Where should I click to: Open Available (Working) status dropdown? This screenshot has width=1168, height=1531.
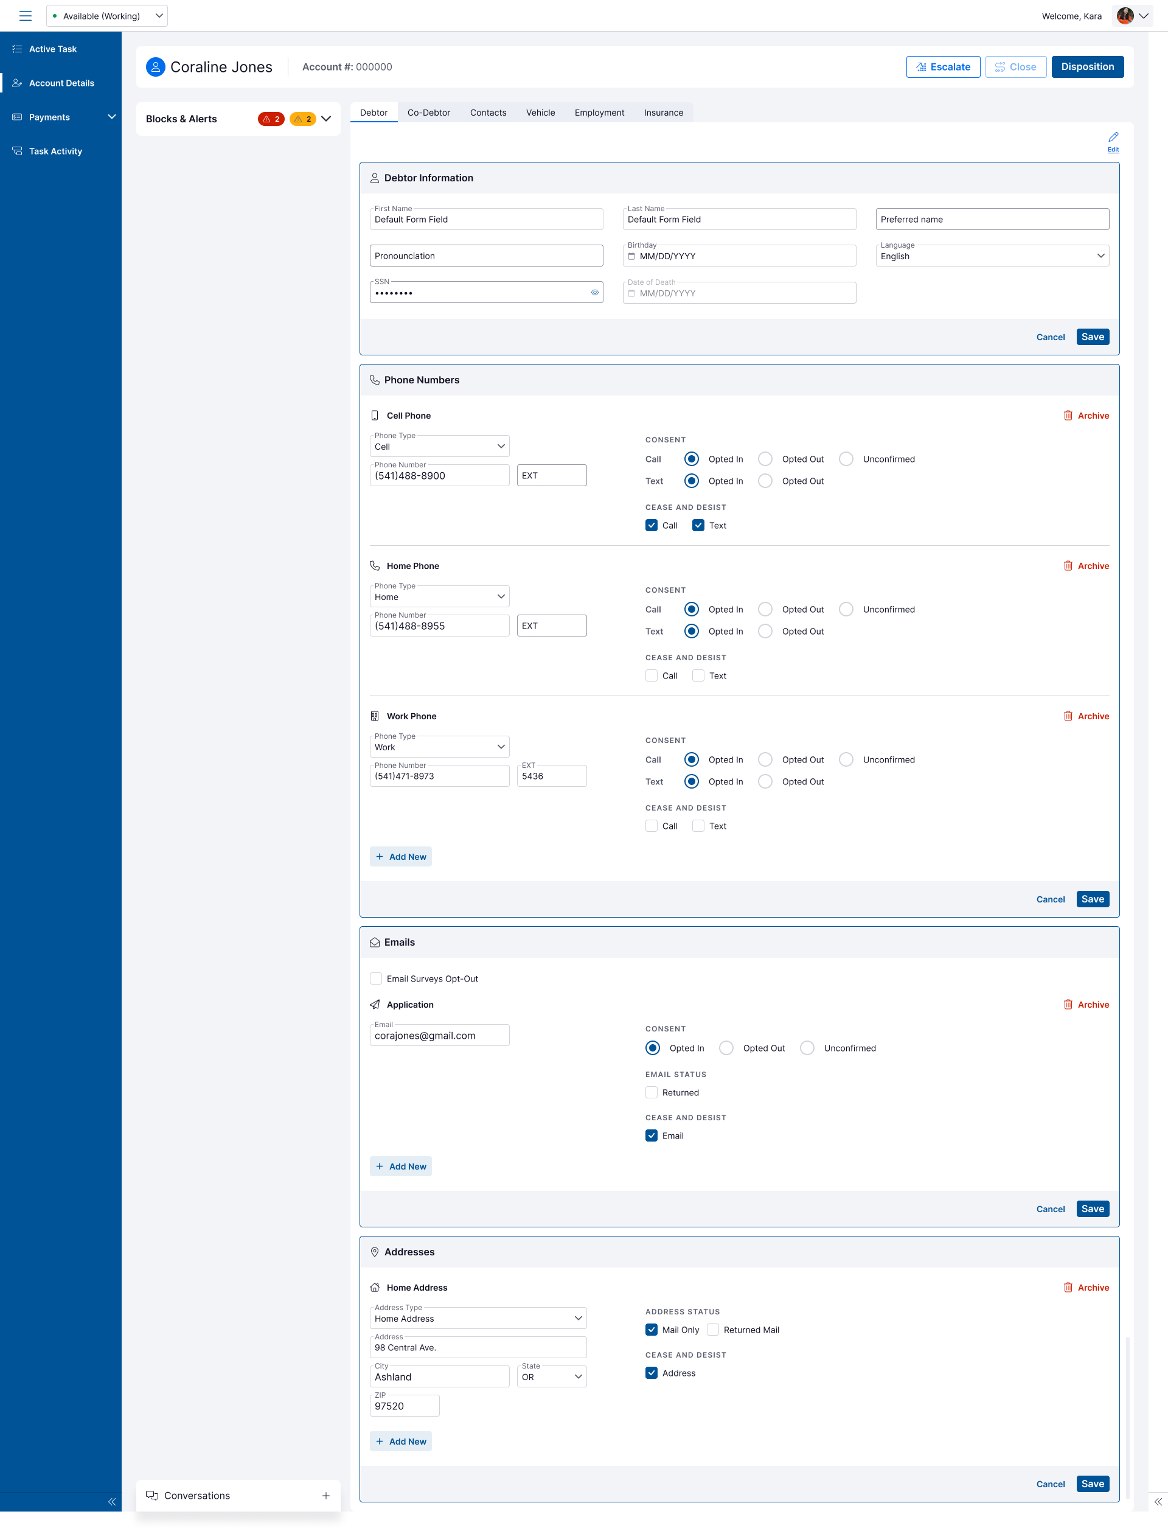pyautogui.click(x=107, y=15)
